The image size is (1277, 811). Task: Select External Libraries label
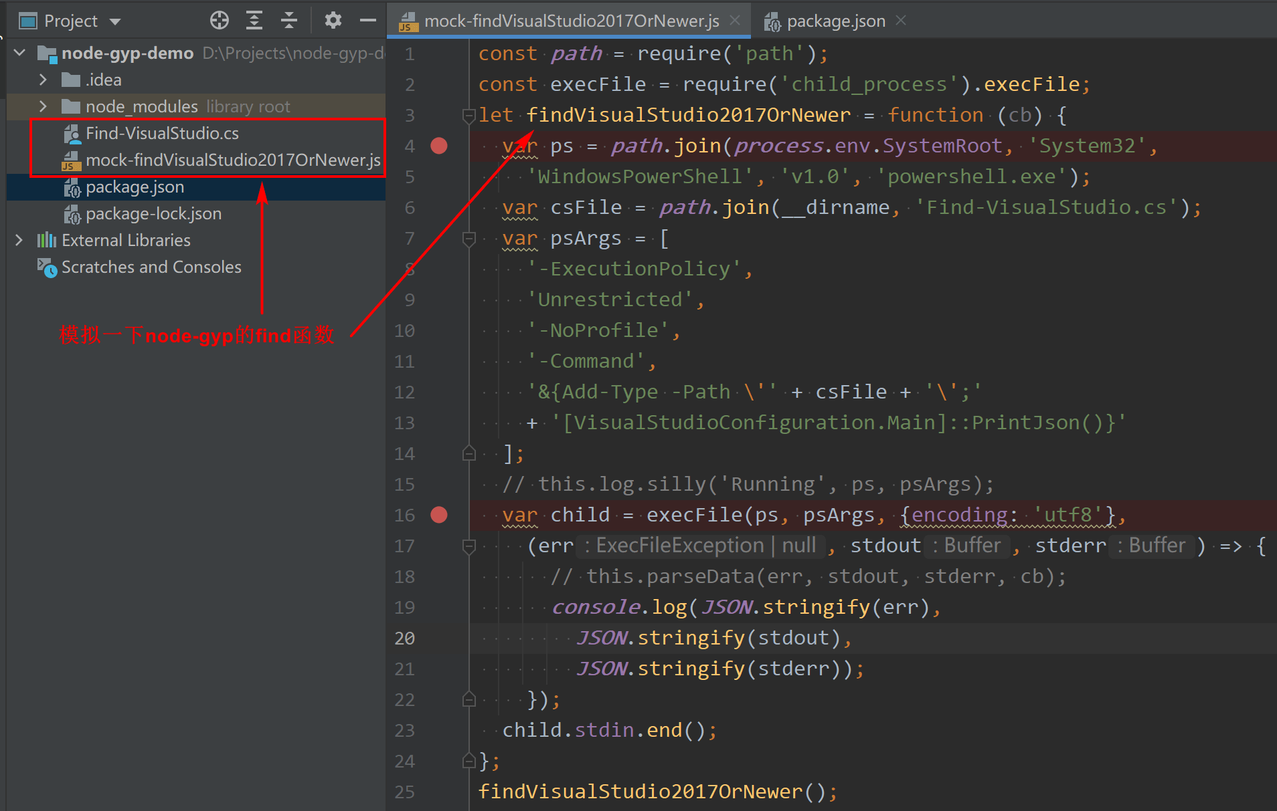126,240
